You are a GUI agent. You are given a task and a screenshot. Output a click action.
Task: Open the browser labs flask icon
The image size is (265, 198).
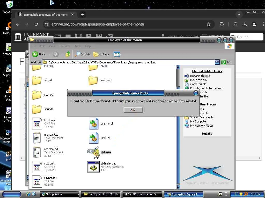[235, 24]
